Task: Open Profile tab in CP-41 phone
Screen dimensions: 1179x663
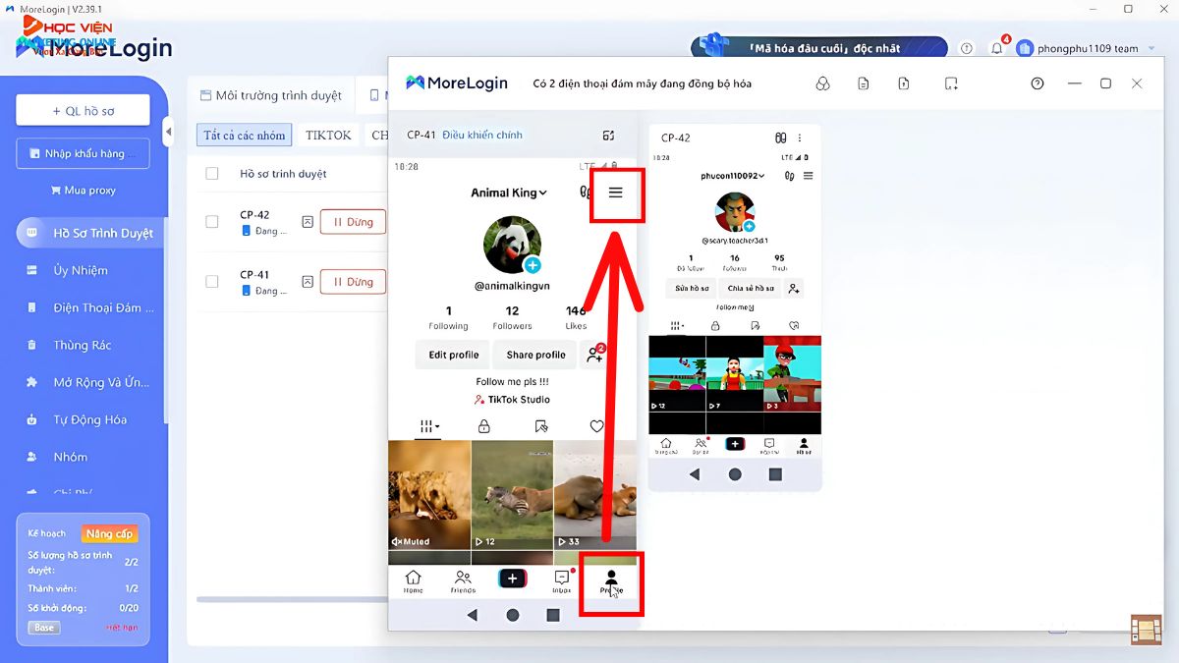Action: click(x=611, y=582)
